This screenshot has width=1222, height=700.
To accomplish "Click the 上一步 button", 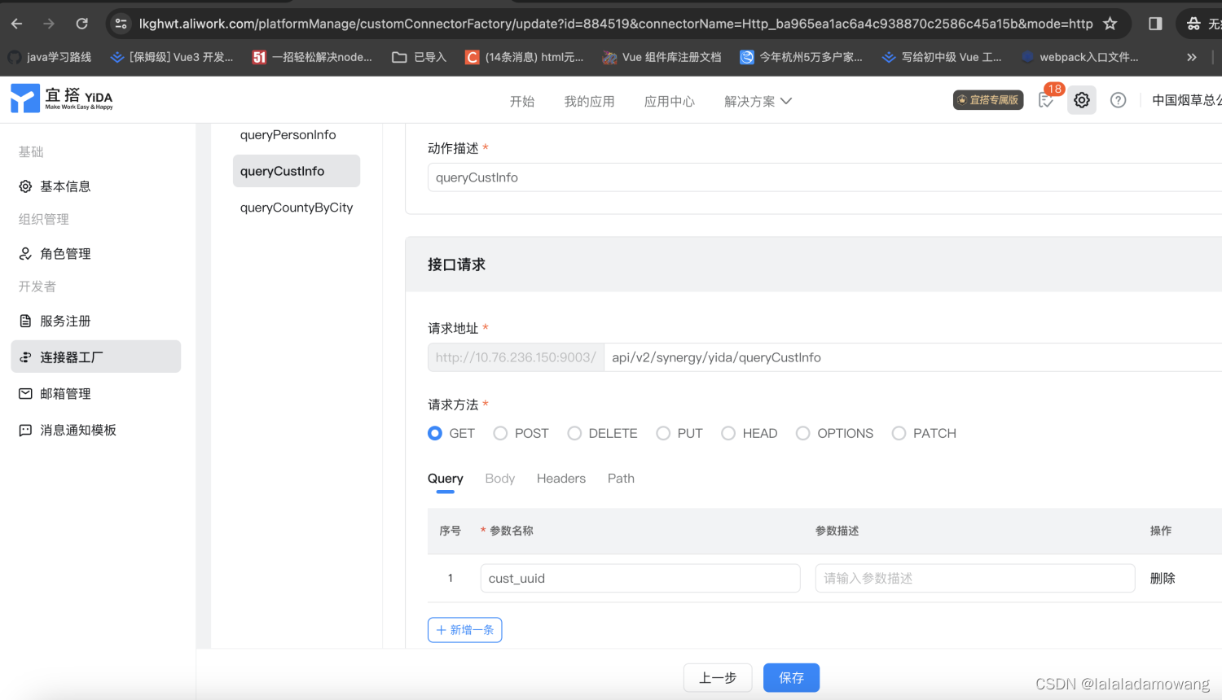I will tap(718, 678).
